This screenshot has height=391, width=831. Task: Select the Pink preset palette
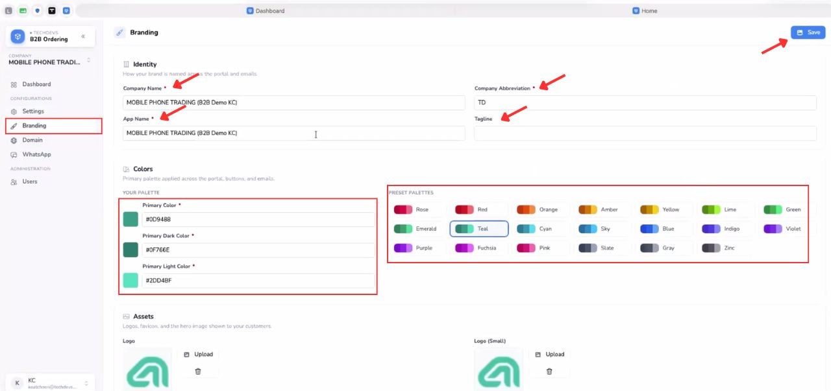tap(541, 248)
